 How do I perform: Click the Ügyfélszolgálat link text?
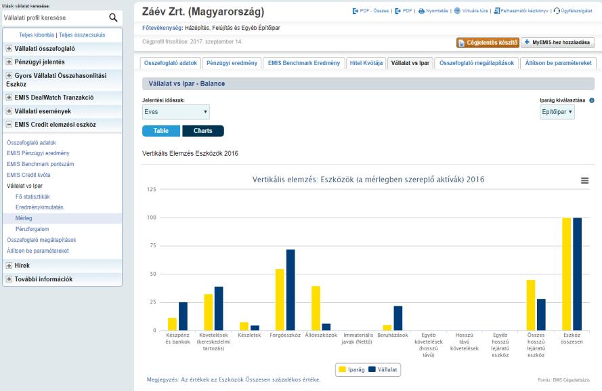click(x=576, y=11)
